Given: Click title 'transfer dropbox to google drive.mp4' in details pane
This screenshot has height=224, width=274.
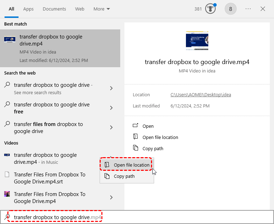Looking at the screenshot, I should pyautogui.click(x=197, y=62).
